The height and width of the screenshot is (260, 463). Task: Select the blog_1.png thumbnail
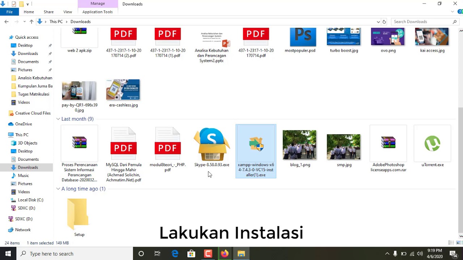pos(299,145)
